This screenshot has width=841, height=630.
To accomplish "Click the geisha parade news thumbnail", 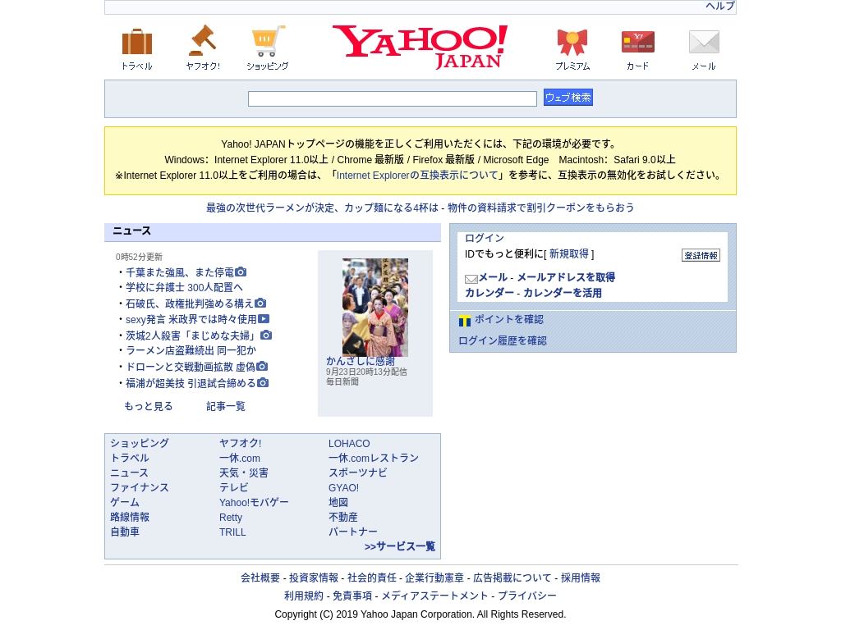I will click(375, 308).
